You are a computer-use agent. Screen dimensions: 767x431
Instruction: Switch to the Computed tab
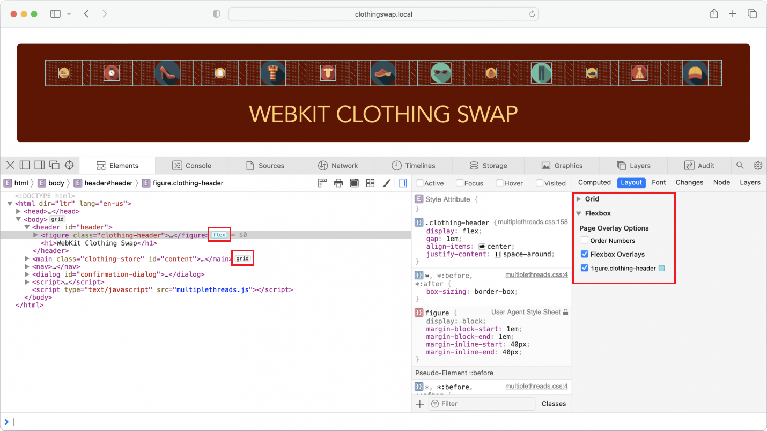click(594, 182)
